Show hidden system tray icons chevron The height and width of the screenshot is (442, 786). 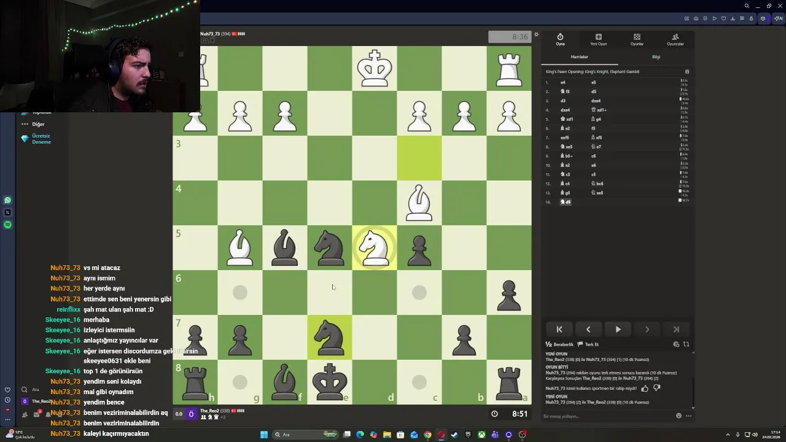click(728, 435)
